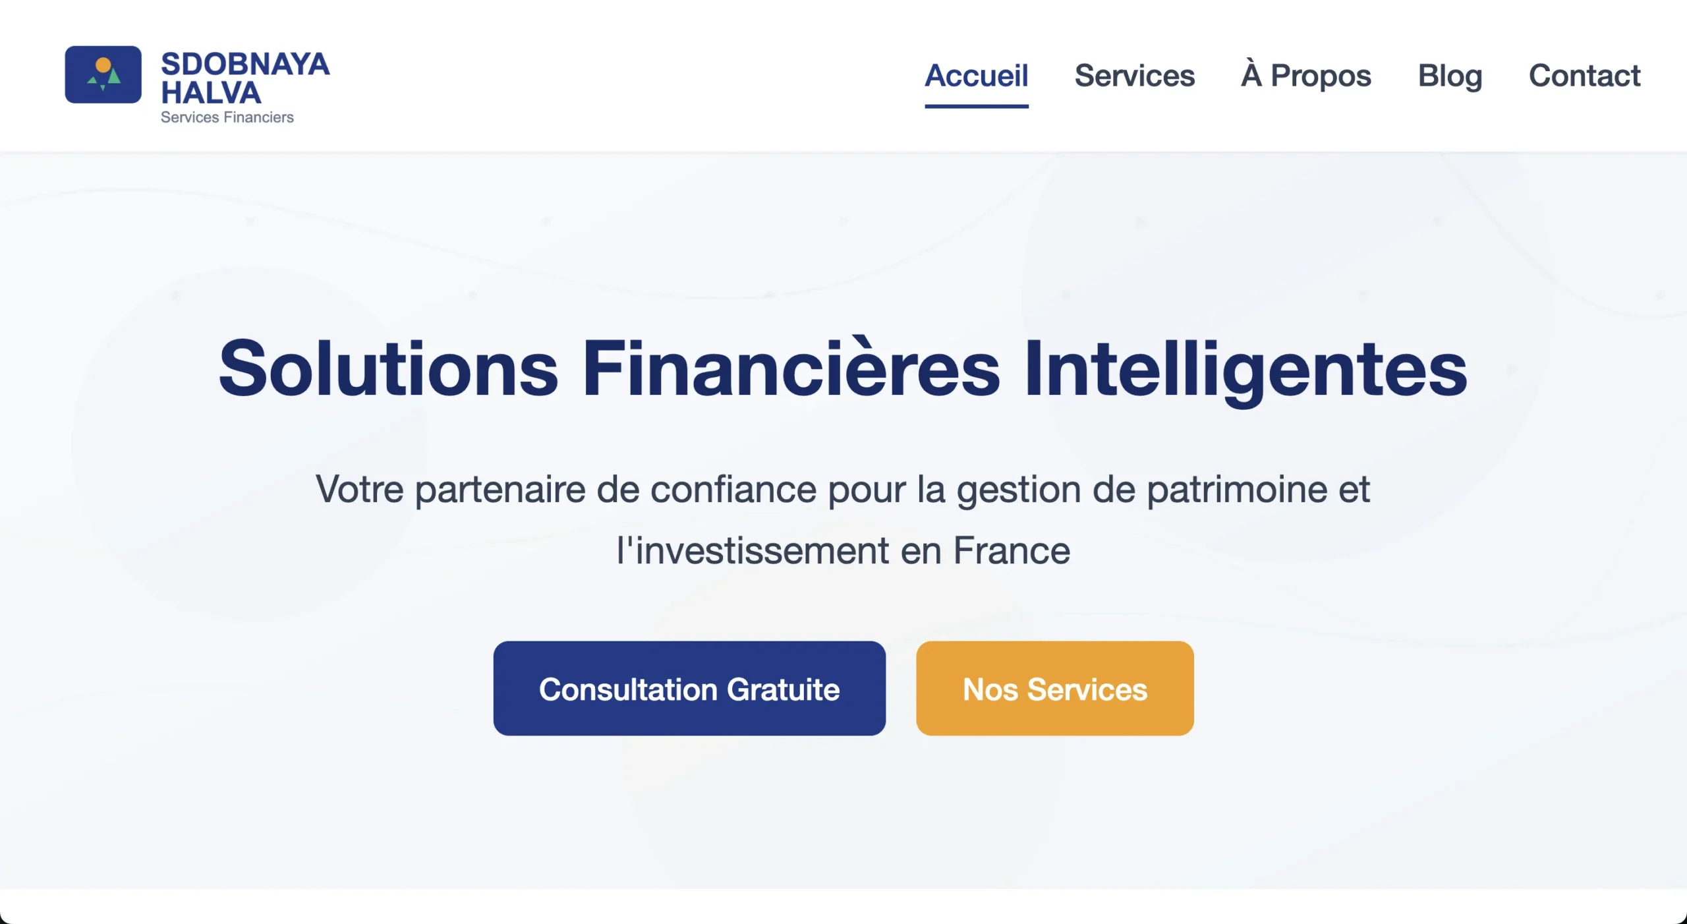Click the large green triangle in logo

[x=114, y=76]
